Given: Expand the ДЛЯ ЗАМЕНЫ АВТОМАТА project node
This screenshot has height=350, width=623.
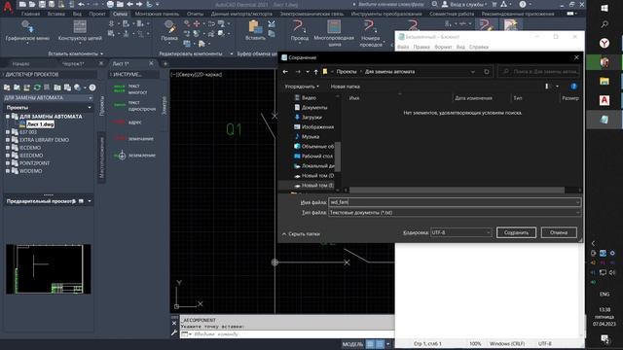Looking at the screenshot, I should point(8,117).
